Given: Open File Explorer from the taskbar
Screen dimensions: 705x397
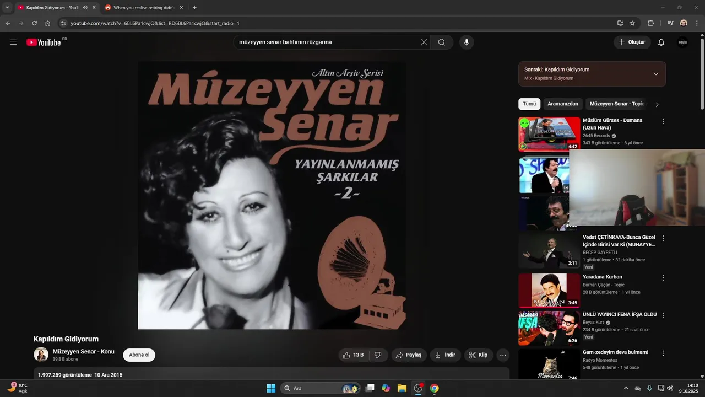Looking at the screenshot, I should pyautogui.click(x=402, y=388).
